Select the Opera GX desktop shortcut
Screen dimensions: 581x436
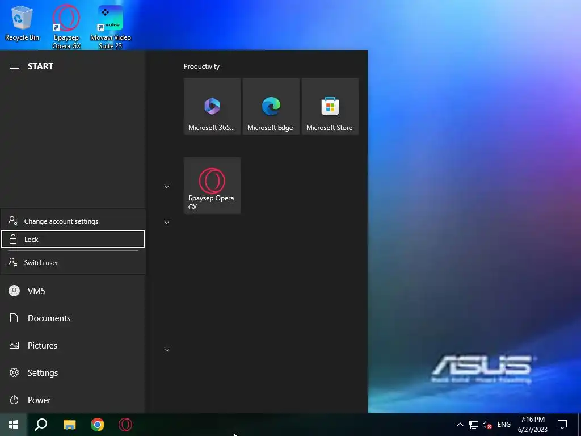tap(66, 27)
